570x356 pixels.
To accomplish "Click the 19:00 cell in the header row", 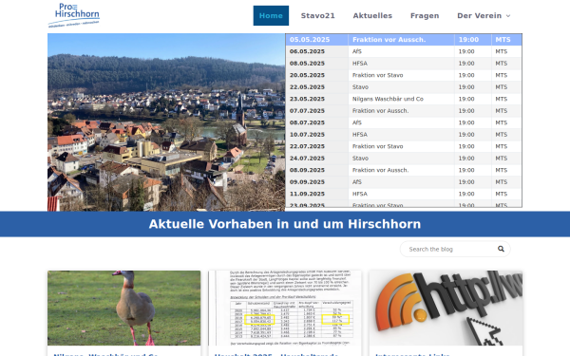I will (x=473, y=40).
